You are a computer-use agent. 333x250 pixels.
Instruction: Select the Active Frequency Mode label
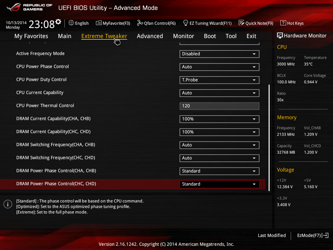pos(40,54)
